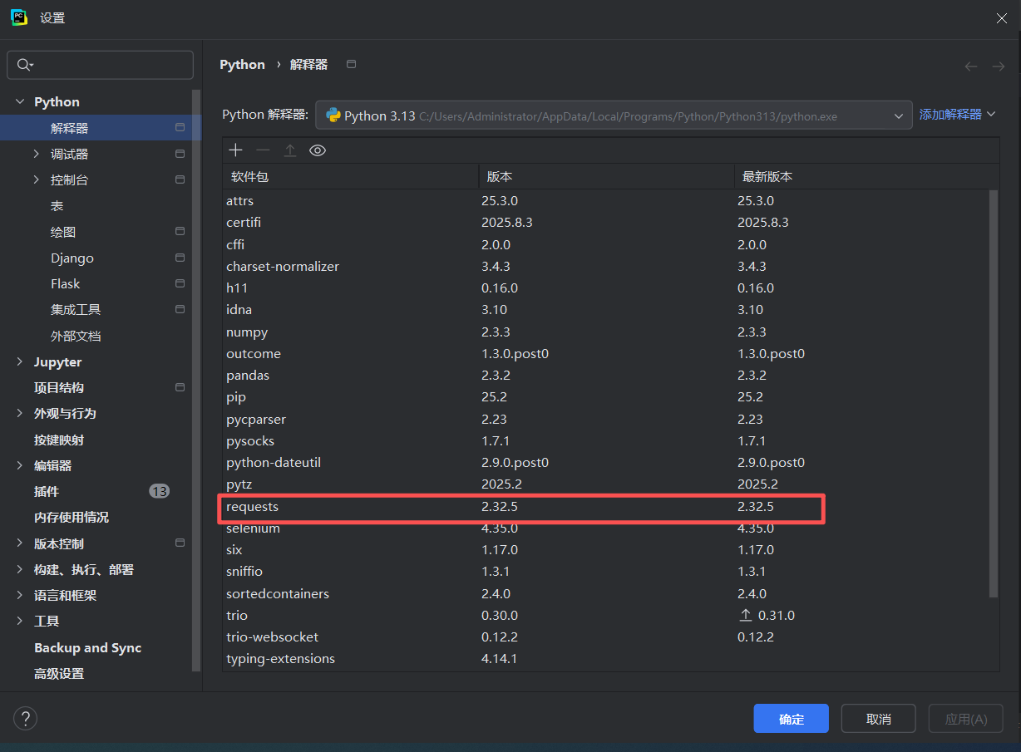Viewport: 1021px width, 752px height.
Task: Click inside the settings search field
Action: (100, 65)
